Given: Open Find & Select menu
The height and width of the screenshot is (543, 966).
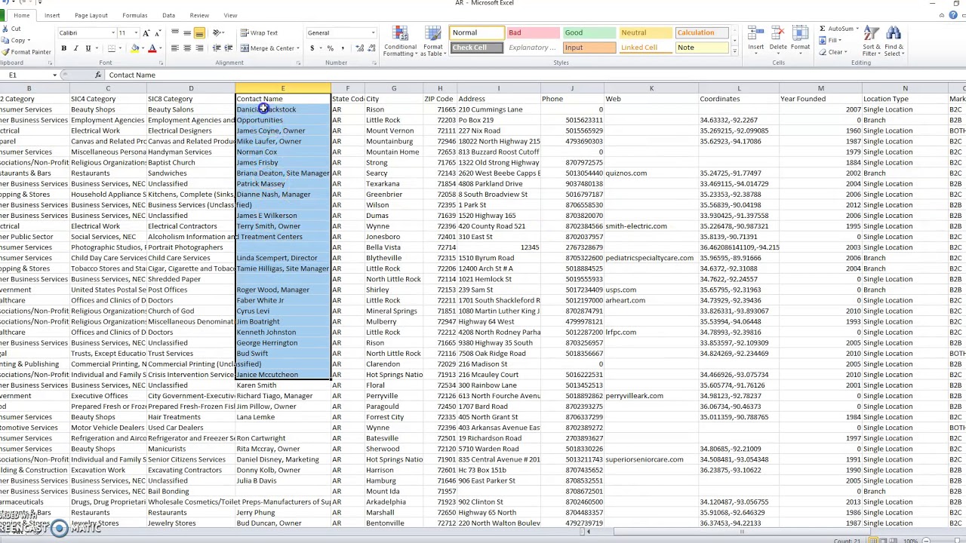Looking at the screenshot, I should [x=894, y=41].
